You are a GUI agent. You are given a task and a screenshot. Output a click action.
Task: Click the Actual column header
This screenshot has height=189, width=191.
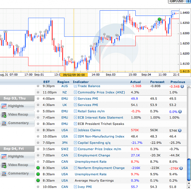pyautogui.click(x=135, y=82)
